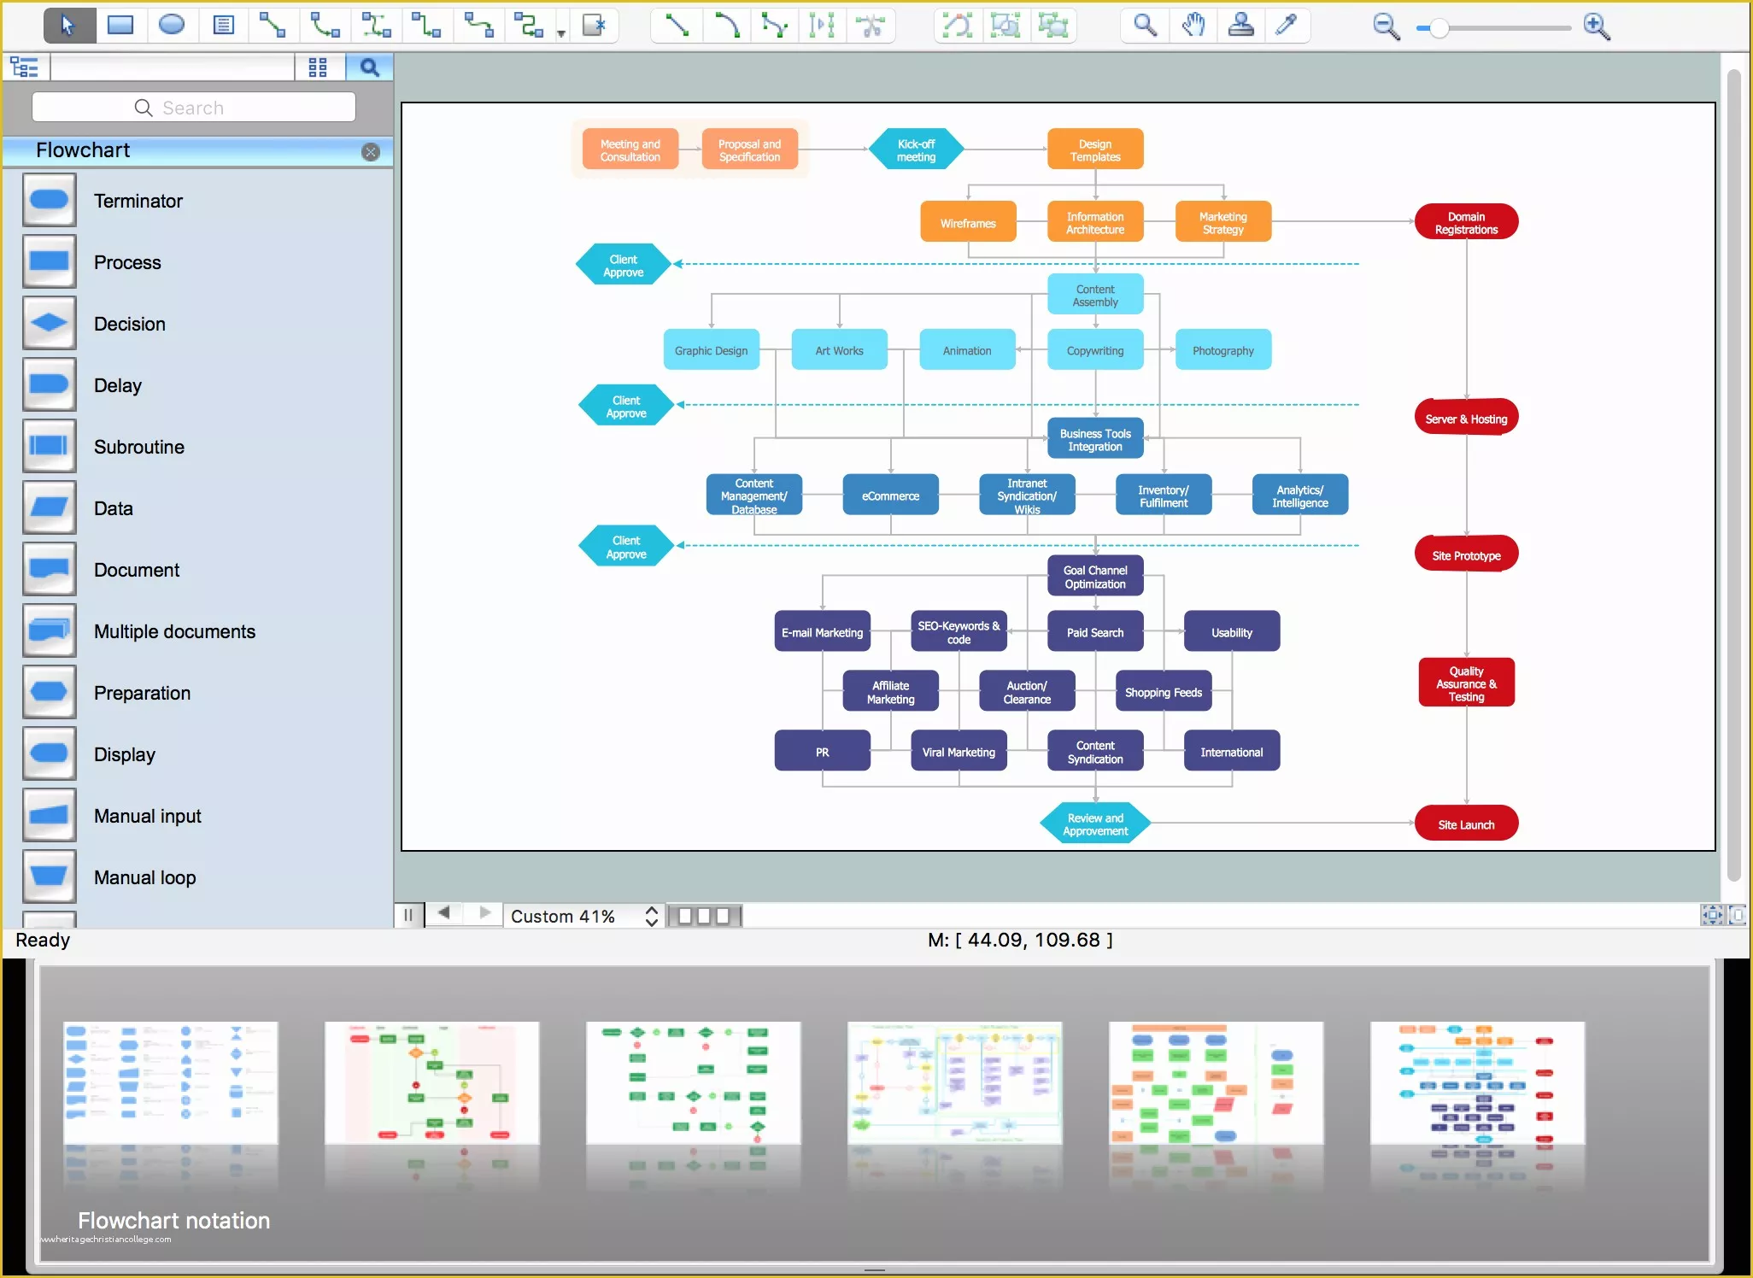The image size is (1753, 1278).
Task: Select the Grid View toggle icon
Action: 319,68
